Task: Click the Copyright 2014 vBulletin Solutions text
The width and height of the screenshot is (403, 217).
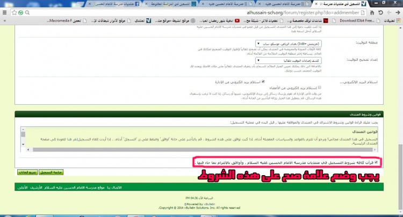Action: tap(199, 208)
